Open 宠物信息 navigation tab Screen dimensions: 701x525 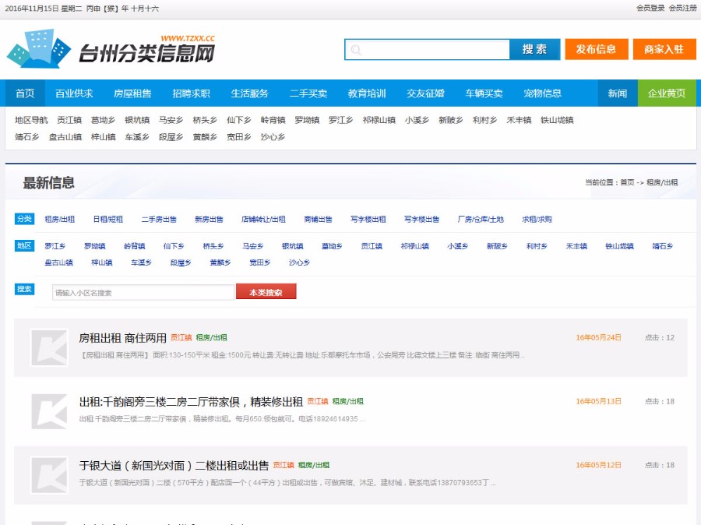[543, 93]
